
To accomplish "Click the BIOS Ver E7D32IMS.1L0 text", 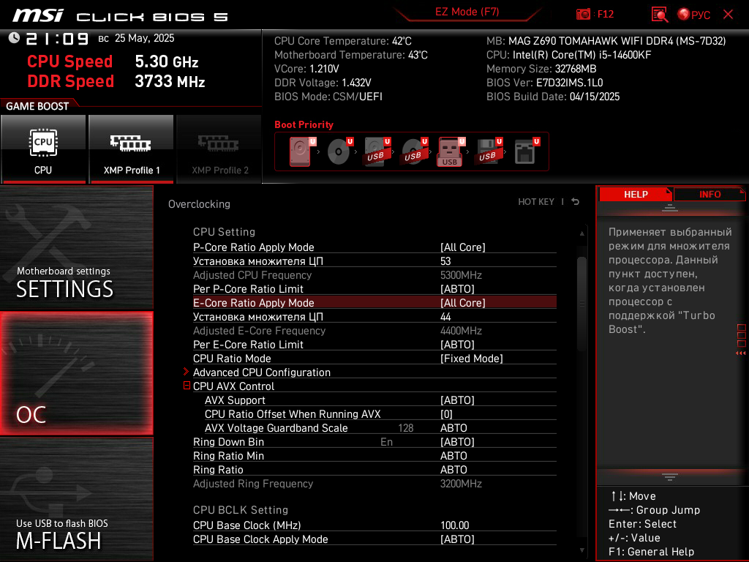I will point(544,83).
